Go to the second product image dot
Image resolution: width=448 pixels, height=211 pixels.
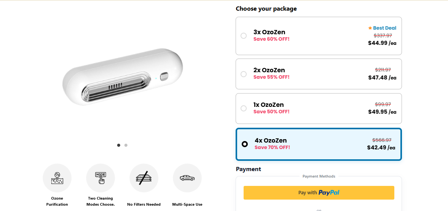(126, 145)
